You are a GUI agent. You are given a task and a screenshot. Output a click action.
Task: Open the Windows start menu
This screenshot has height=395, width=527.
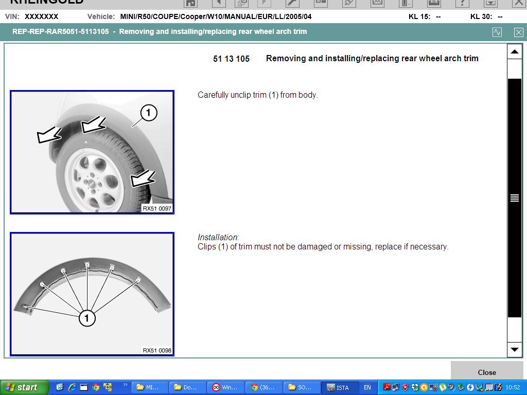tap(24, 387)
